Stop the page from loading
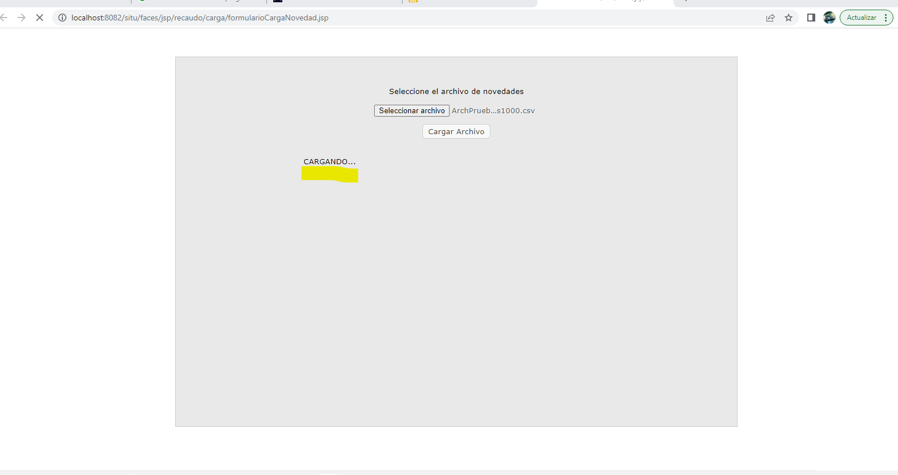Viewport: 898px width, 475px height. click(40, 18)
